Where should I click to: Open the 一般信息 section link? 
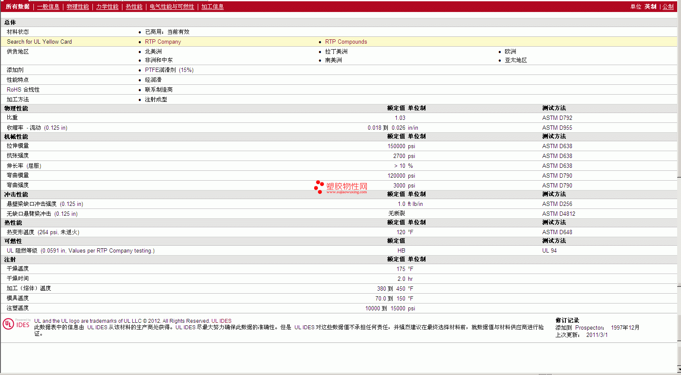[x=48, y=7]
